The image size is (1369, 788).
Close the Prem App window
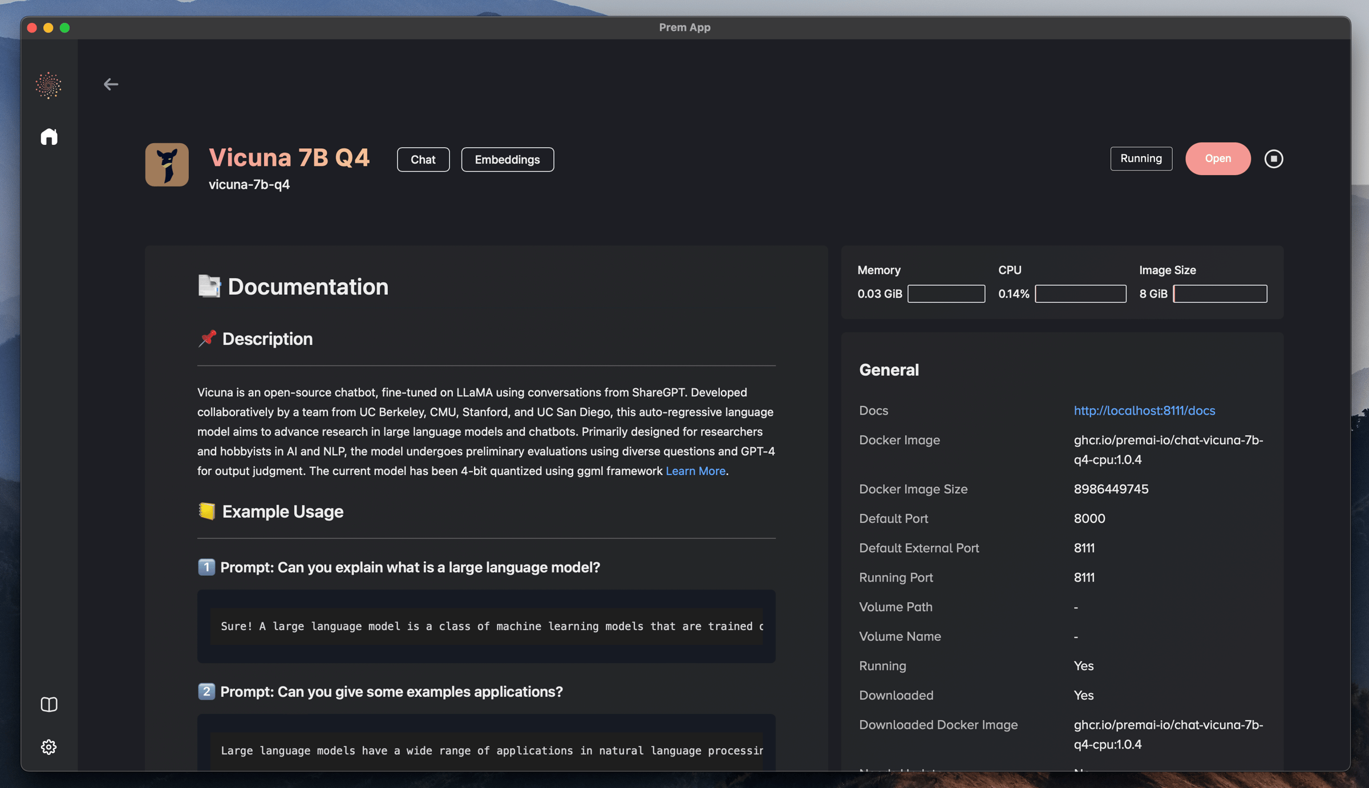point(32,27)
